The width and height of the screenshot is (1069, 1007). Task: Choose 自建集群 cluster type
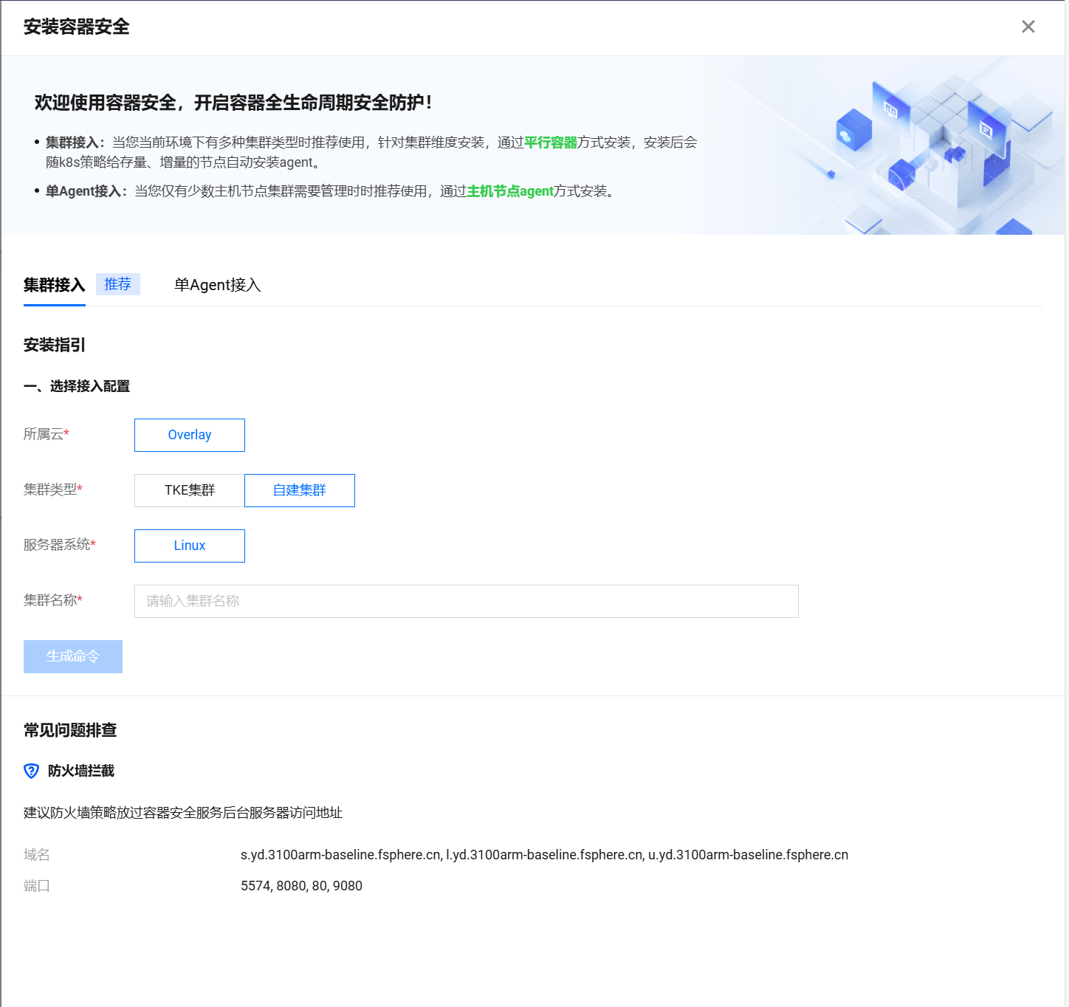pyautogui.click(x=300, y=490)
